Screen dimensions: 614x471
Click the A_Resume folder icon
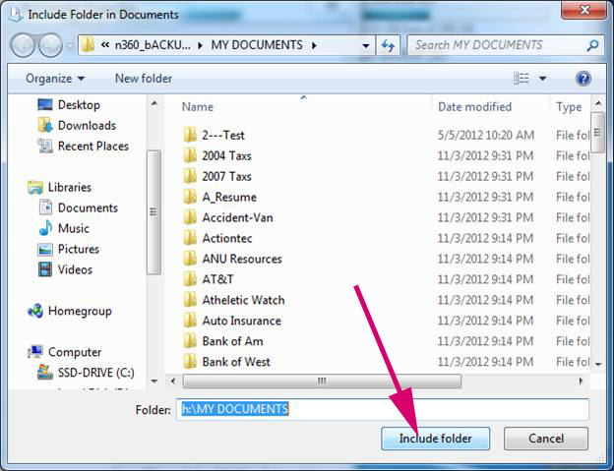(191, 197)
